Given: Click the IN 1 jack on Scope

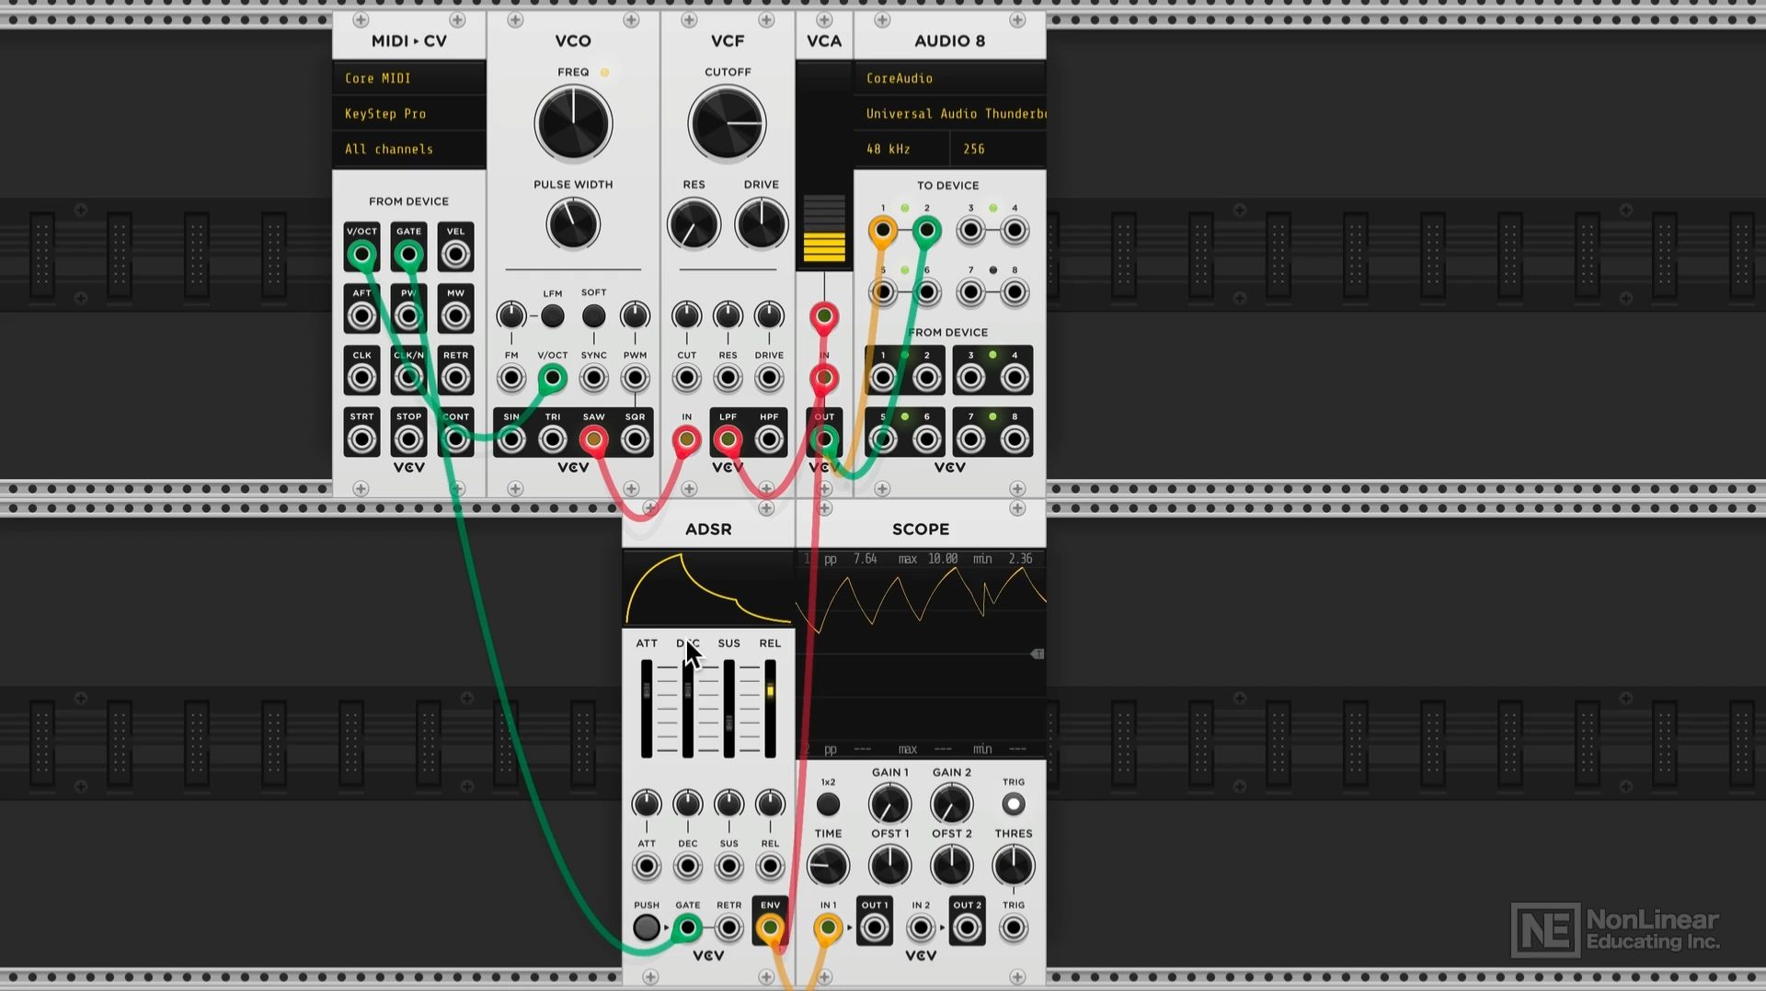Looking at the screenshot, I should 828,928.
